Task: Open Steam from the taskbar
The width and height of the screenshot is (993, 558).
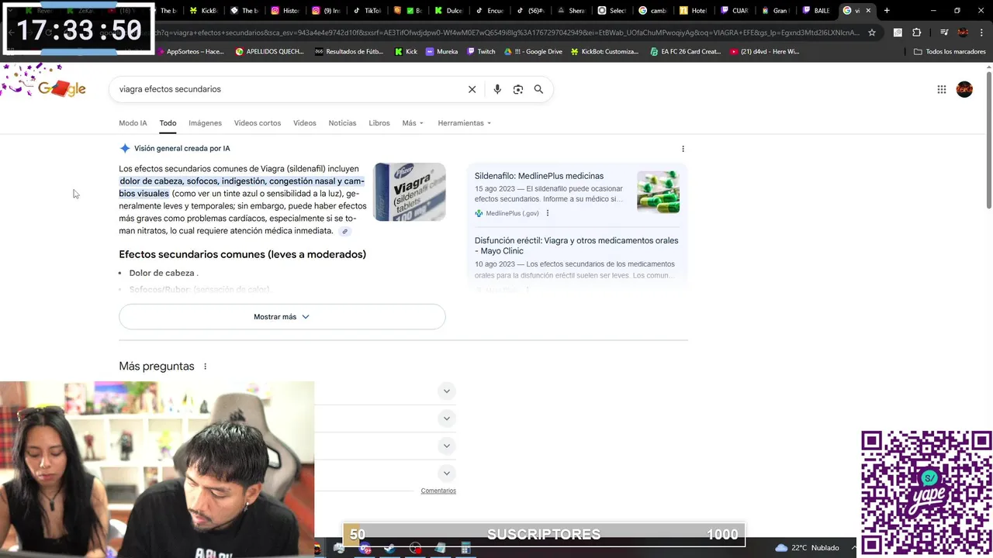Action: click(389, 549)
